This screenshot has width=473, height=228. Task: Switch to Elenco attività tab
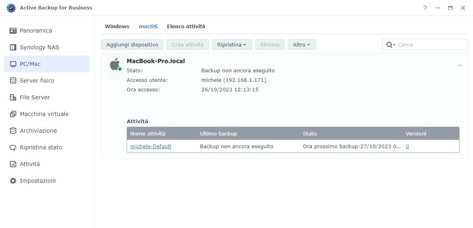pyautogui.click(x=186, y=27)
